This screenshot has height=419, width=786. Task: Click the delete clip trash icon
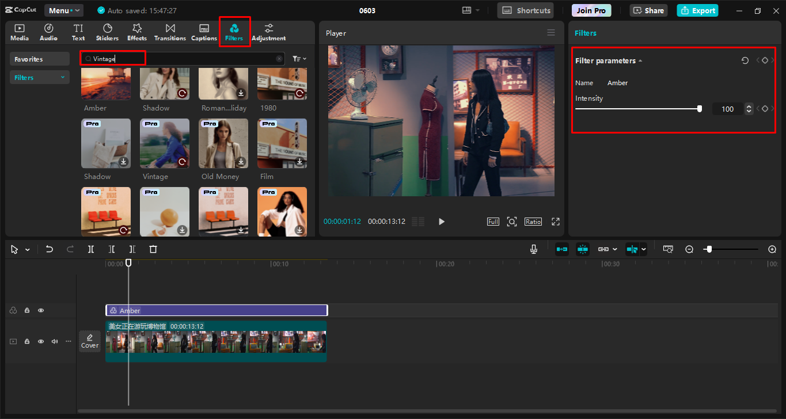(x=153, y=249)
